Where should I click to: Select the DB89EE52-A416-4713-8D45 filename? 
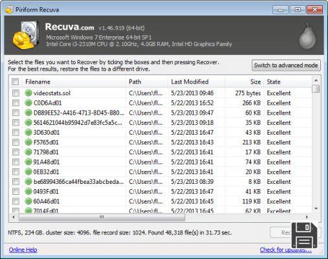click(x=79, y=113)
